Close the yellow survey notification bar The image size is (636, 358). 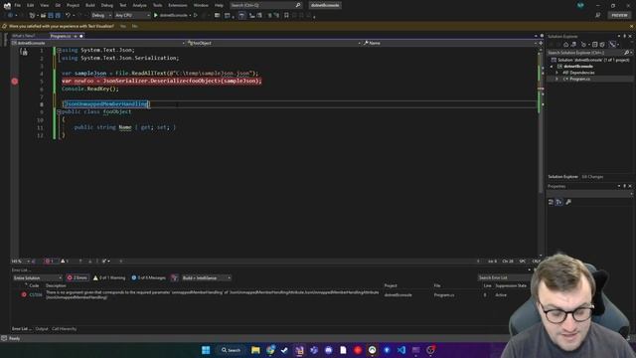(632, 26)
